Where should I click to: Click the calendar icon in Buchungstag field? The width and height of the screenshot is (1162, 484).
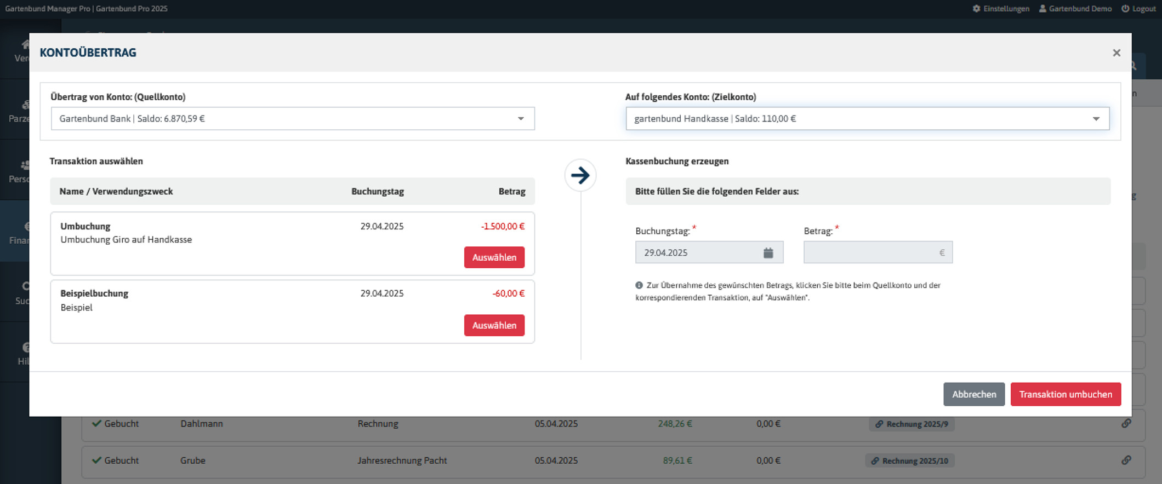click(x=768, y=252)
